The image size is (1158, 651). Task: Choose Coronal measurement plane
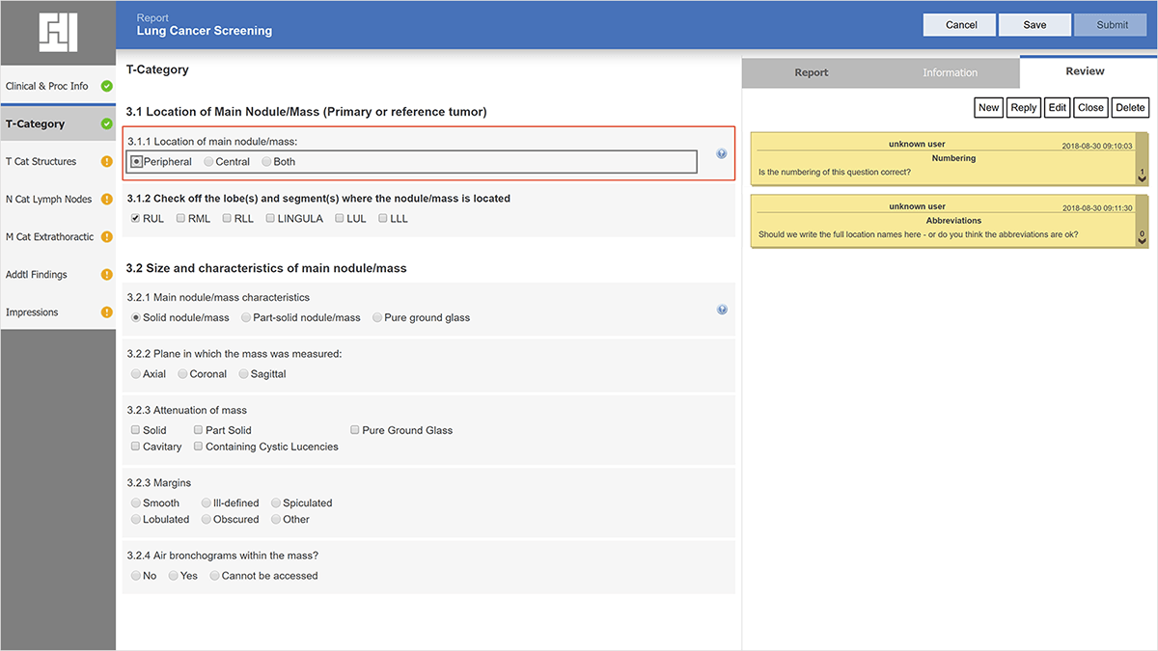(x=183, y=374)
